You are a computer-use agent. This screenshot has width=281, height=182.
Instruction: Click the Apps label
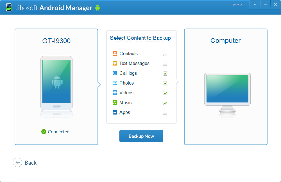click(125, 113)
